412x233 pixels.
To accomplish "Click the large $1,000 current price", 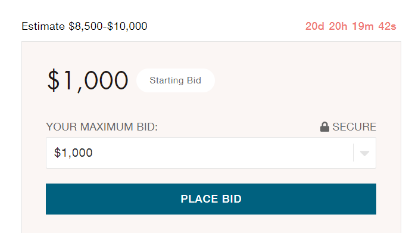I will click(x=88, y=80).
